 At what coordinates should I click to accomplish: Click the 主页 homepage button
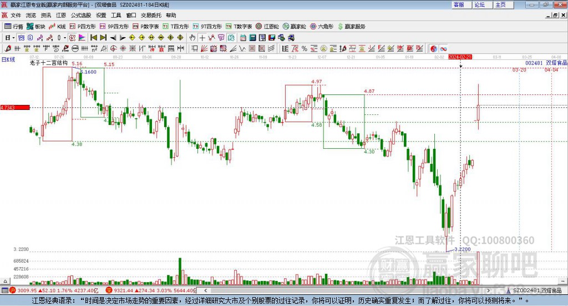tap(503, 4)
